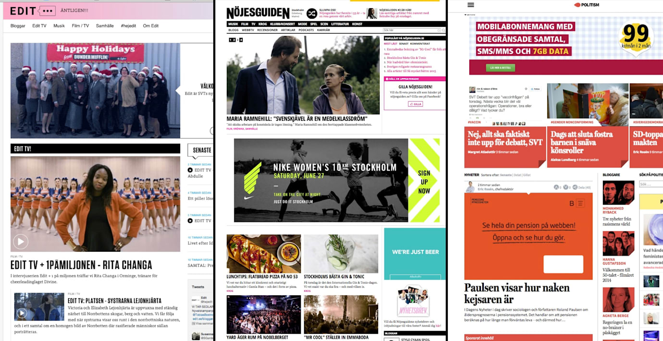663x341 pixels.
Task: Select the Senast popular-list tab
Action: pos(404,44)
